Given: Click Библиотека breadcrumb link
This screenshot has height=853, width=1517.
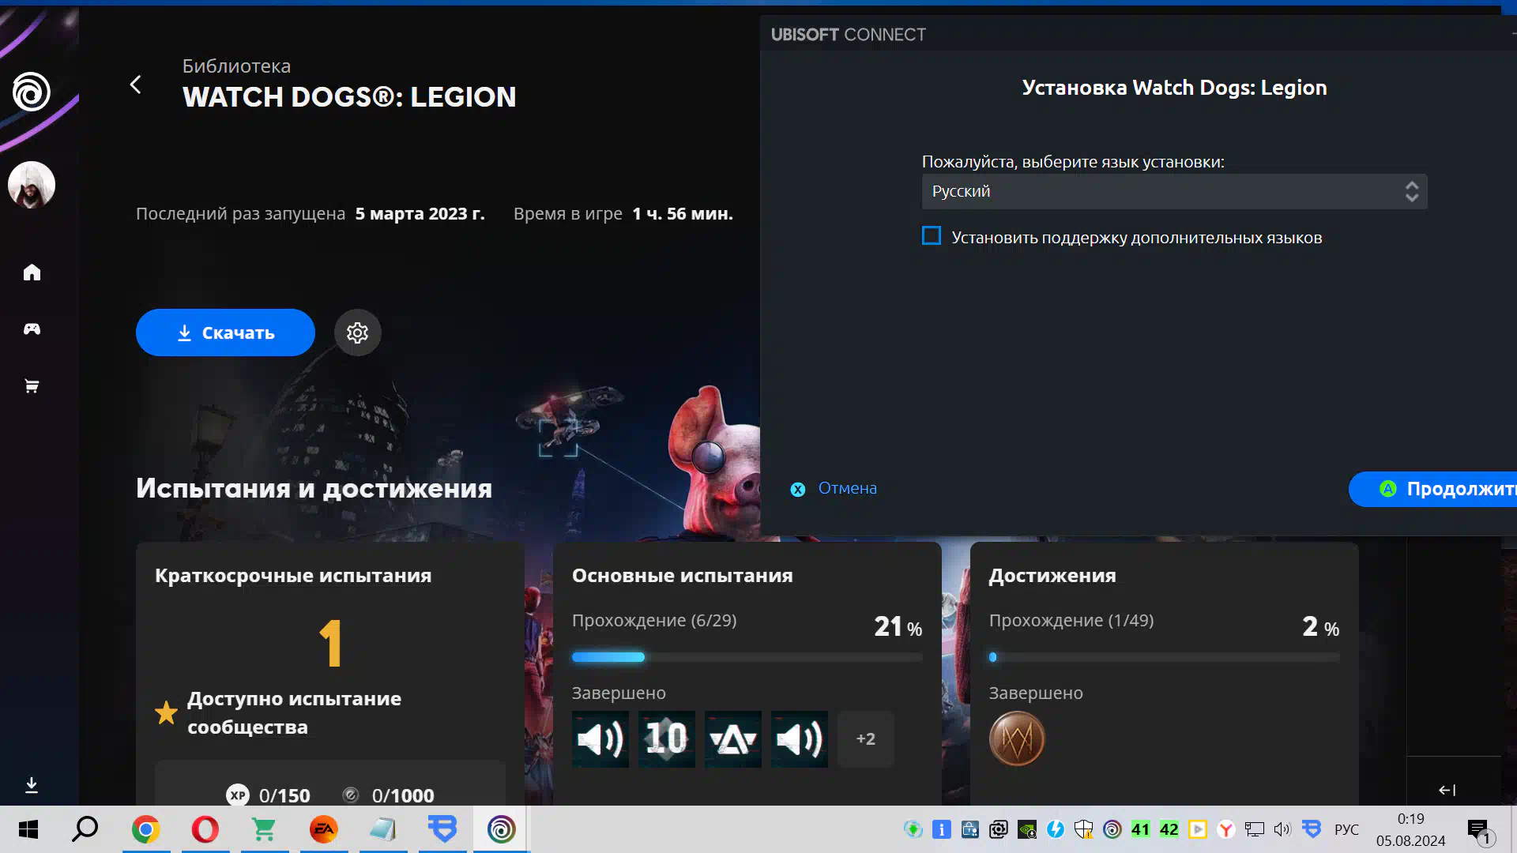Looking at the screenshot, I should 236,66.
